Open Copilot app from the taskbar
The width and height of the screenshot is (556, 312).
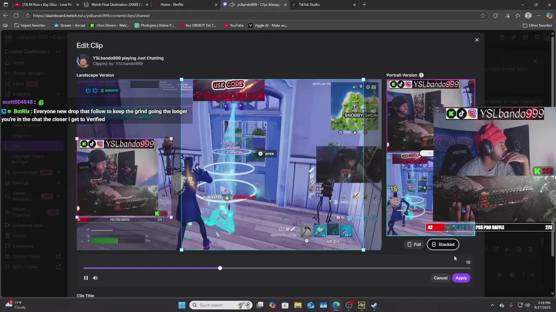tap(272, 305)
